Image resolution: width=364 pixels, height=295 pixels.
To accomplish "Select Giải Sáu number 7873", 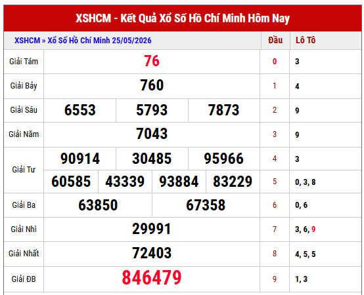I will click(223, 109).
